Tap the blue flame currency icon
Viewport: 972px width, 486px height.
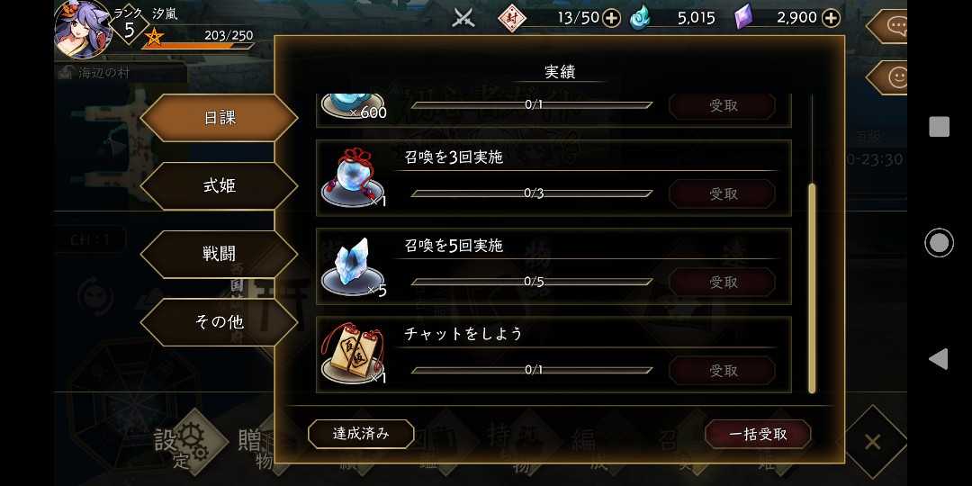tap(641, 17)
